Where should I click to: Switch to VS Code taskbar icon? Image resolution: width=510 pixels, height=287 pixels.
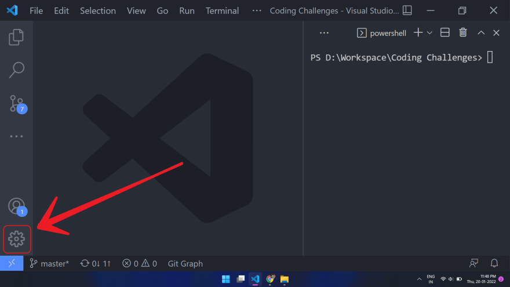[255, 279]
